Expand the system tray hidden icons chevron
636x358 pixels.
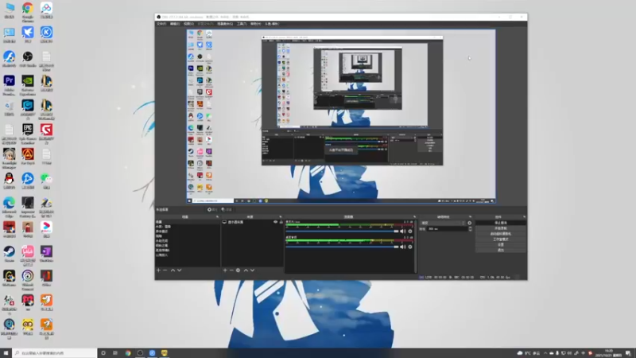tap(545, 353)
